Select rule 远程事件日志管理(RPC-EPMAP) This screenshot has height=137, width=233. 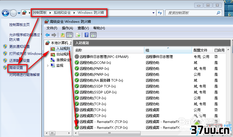pyautogui.click(x=104, y=57)
